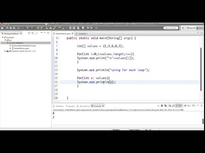205x153 pixels.
Task: Click the green Run button in toolbar
Action: click(28, 28)
